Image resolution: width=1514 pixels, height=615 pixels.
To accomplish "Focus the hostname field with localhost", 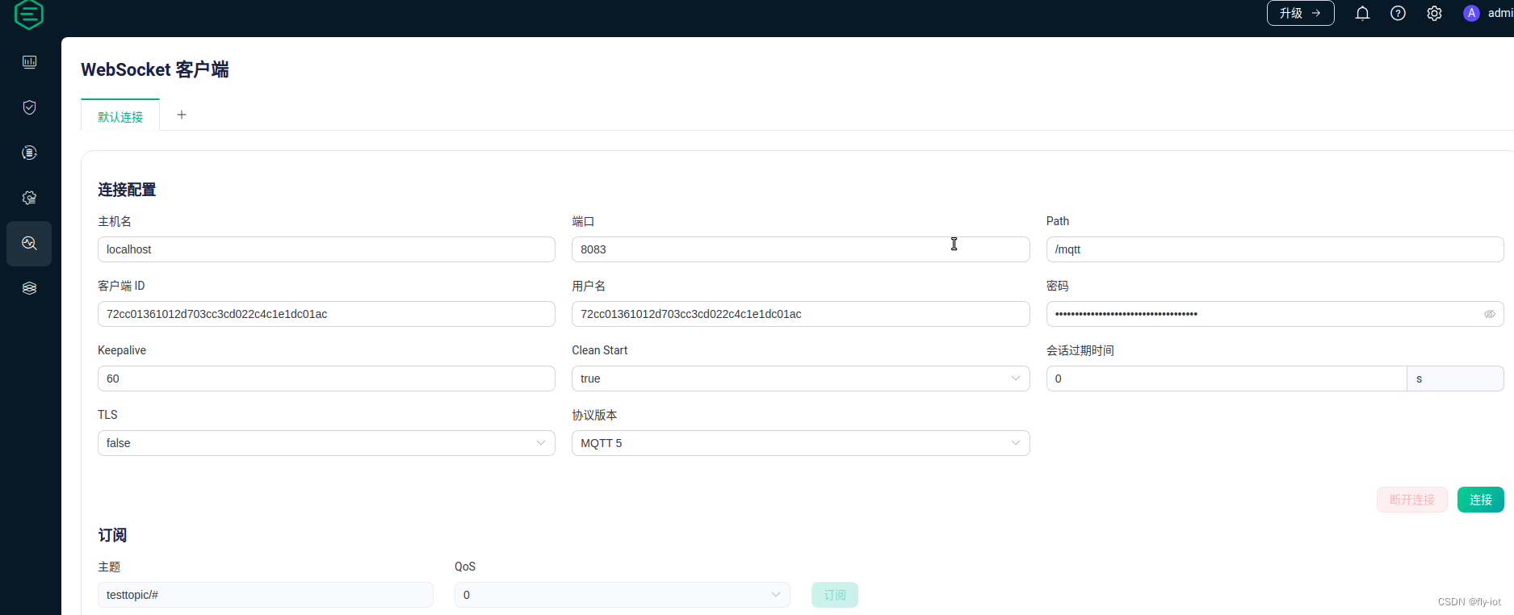I will [x=326, y=249].
